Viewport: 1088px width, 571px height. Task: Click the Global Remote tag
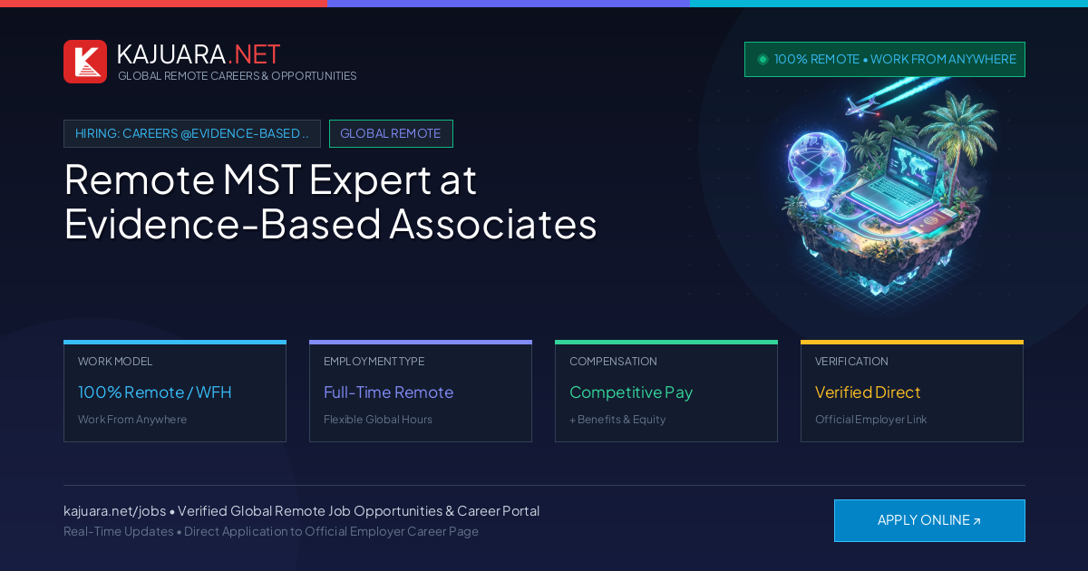(391, 133)
